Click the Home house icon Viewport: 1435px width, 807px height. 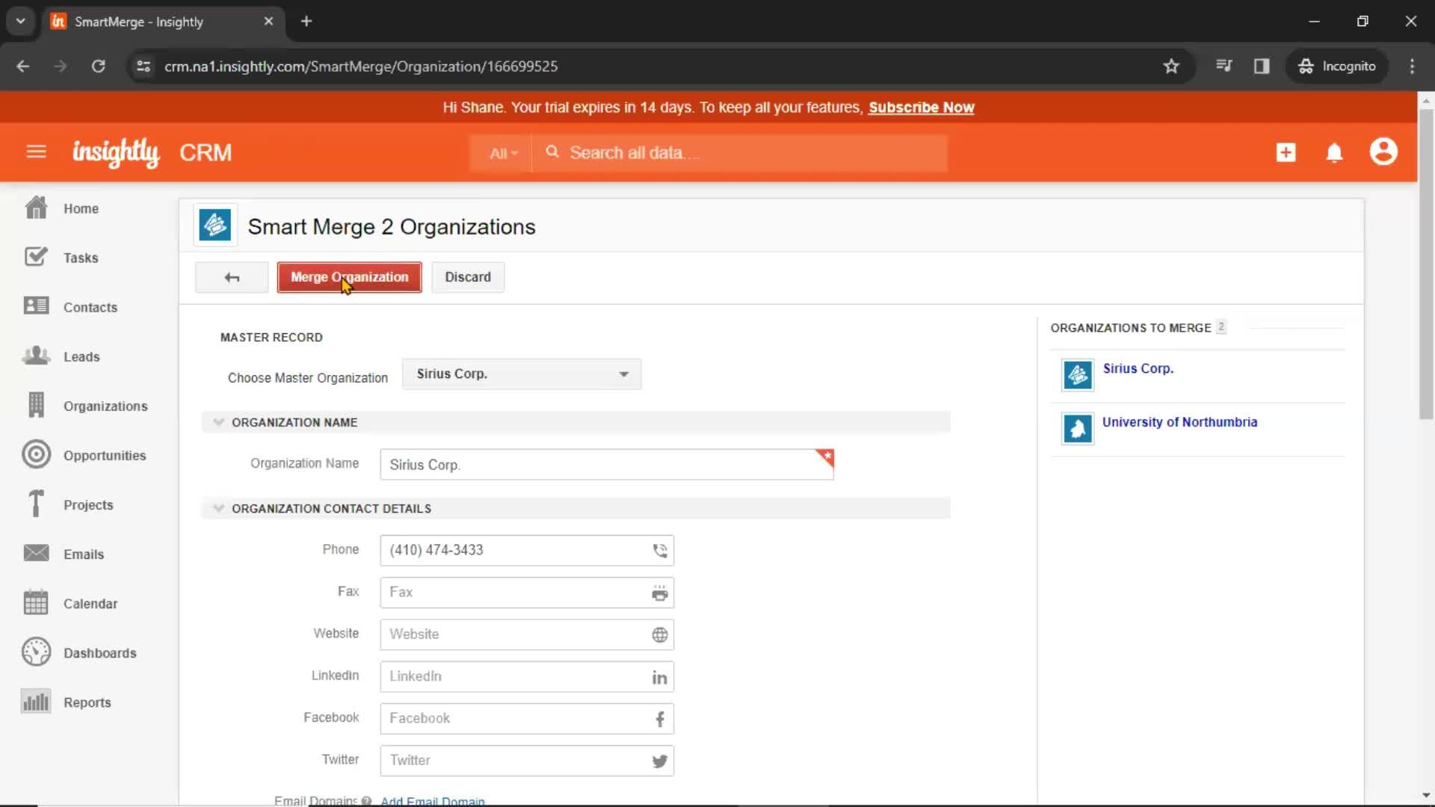click(36, 208)
